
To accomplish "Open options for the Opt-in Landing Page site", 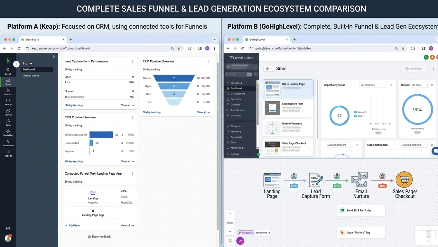I will [309, 88].
